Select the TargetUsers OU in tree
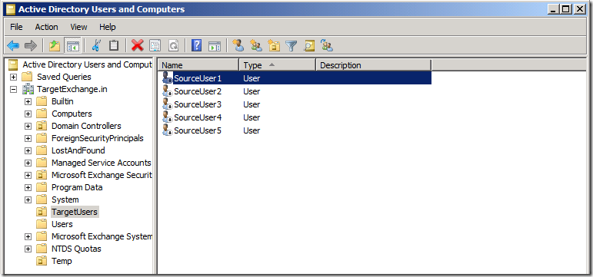The width and height of the screenshot is (593, 277). pos(75,212)
